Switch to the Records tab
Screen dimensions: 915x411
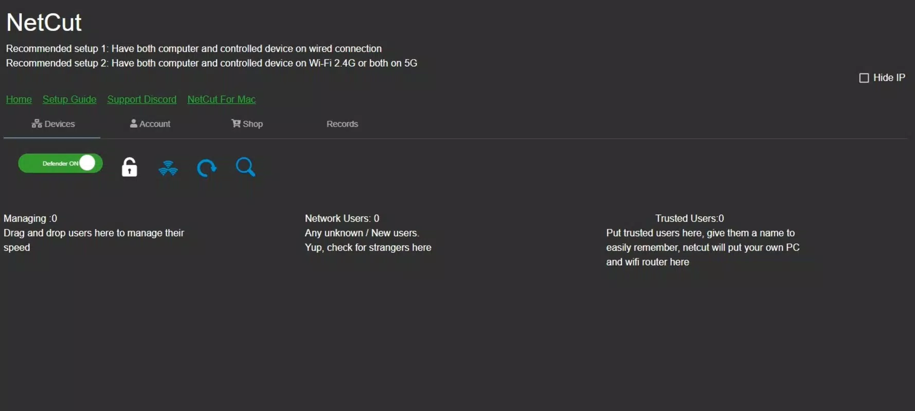[342, 124]
